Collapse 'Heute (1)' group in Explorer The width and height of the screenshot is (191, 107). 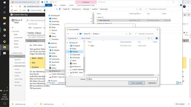[96, 17]
